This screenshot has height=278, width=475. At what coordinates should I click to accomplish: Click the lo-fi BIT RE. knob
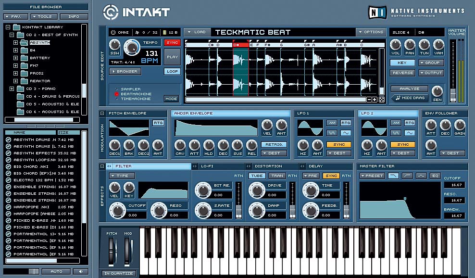click(x=203, y=190)
